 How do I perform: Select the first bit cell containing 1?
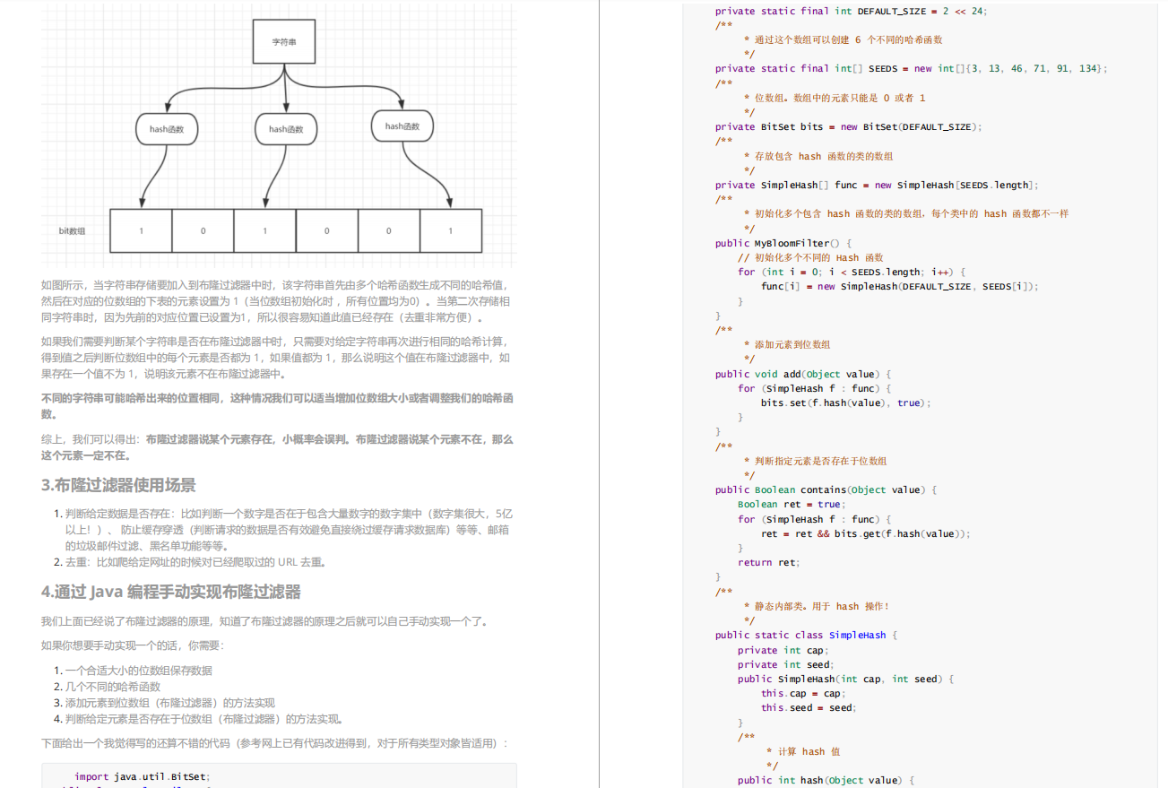click(x=141, y=230)
